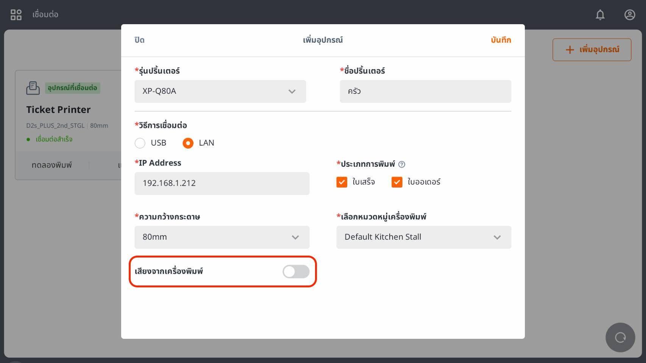Select the LAN connection radio button
646x363 pixels.
(x=188, y=143)
